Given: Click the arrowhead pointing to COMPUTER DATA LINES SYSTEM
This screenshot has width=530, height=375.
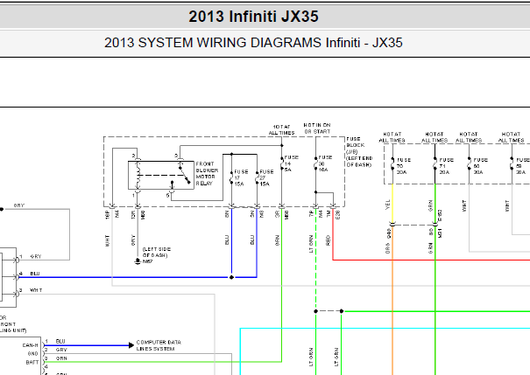Looking at the screenshot, I should click(x=131, y=345).
